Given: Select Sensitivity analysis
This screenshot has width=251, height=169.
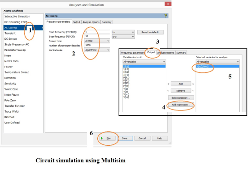Looking at the screenshot, I should [10, 84].
